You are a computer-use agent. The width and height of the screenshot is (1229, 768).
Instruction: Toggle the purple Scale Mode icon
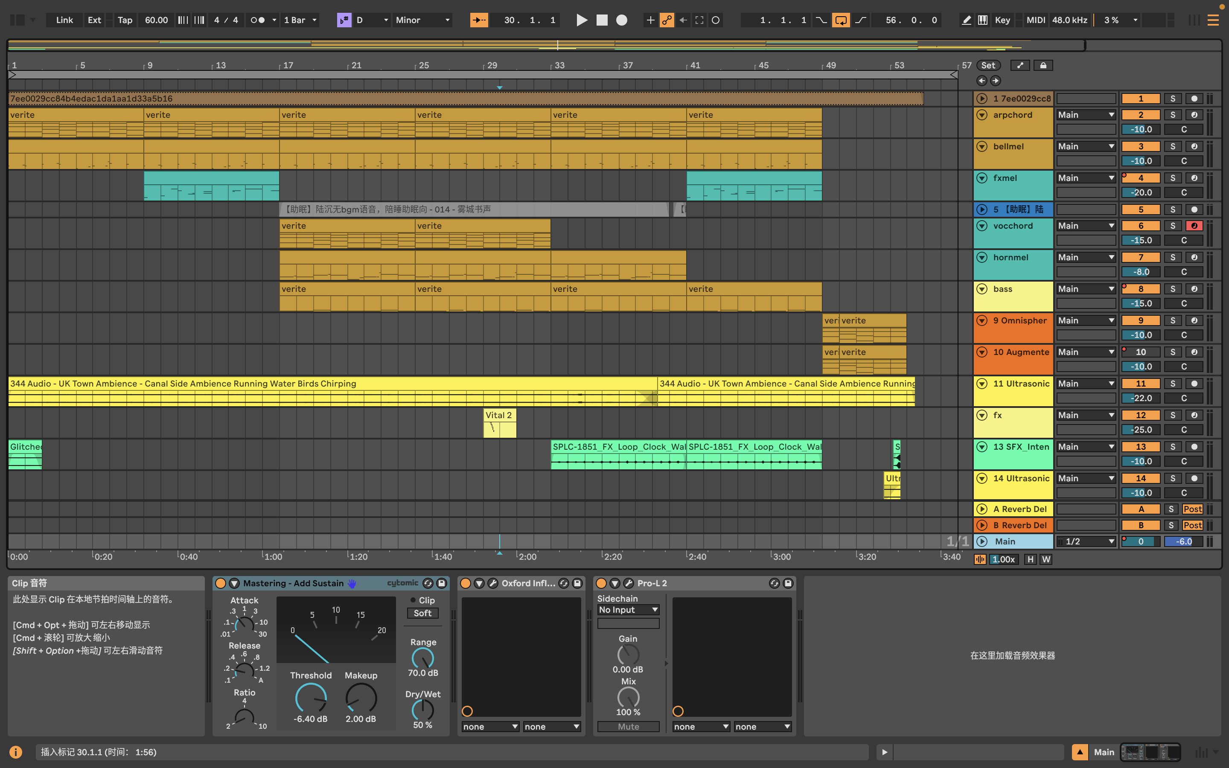(x=344, y=20)
